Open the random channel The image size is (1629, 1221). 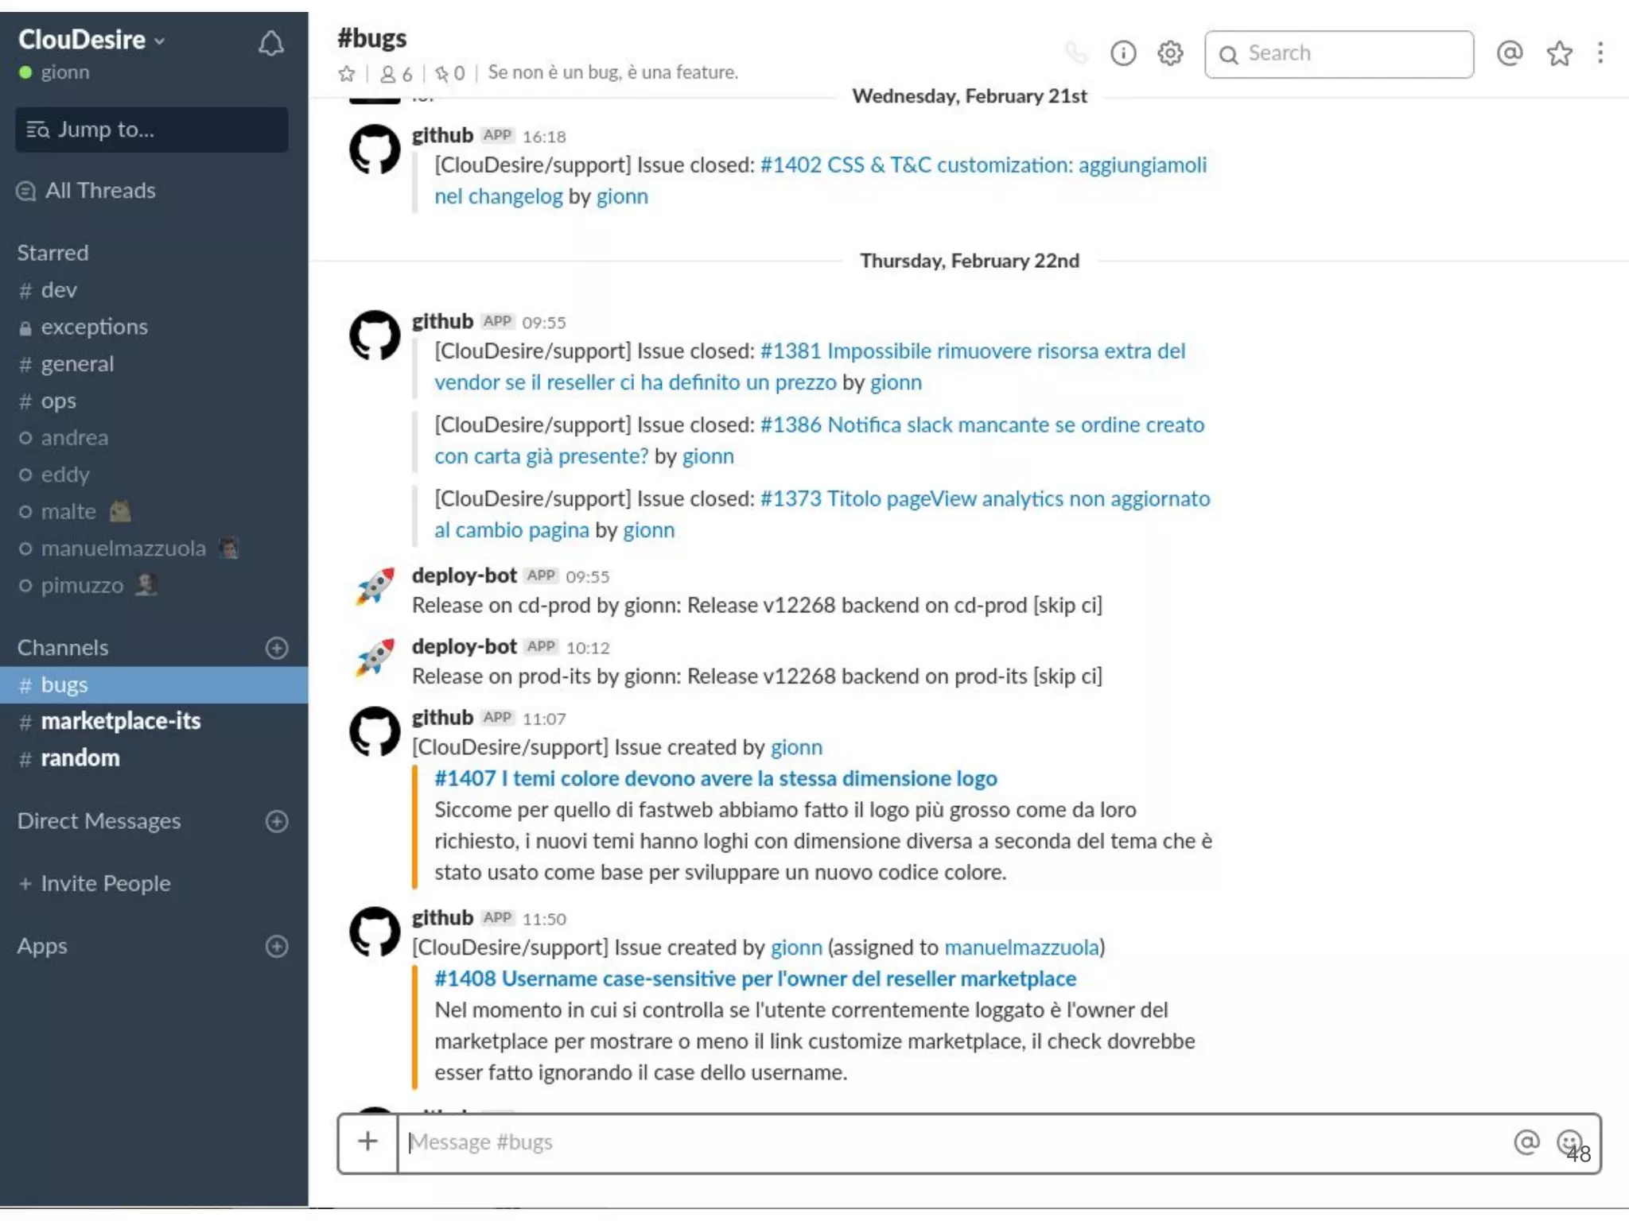point(80,758)
